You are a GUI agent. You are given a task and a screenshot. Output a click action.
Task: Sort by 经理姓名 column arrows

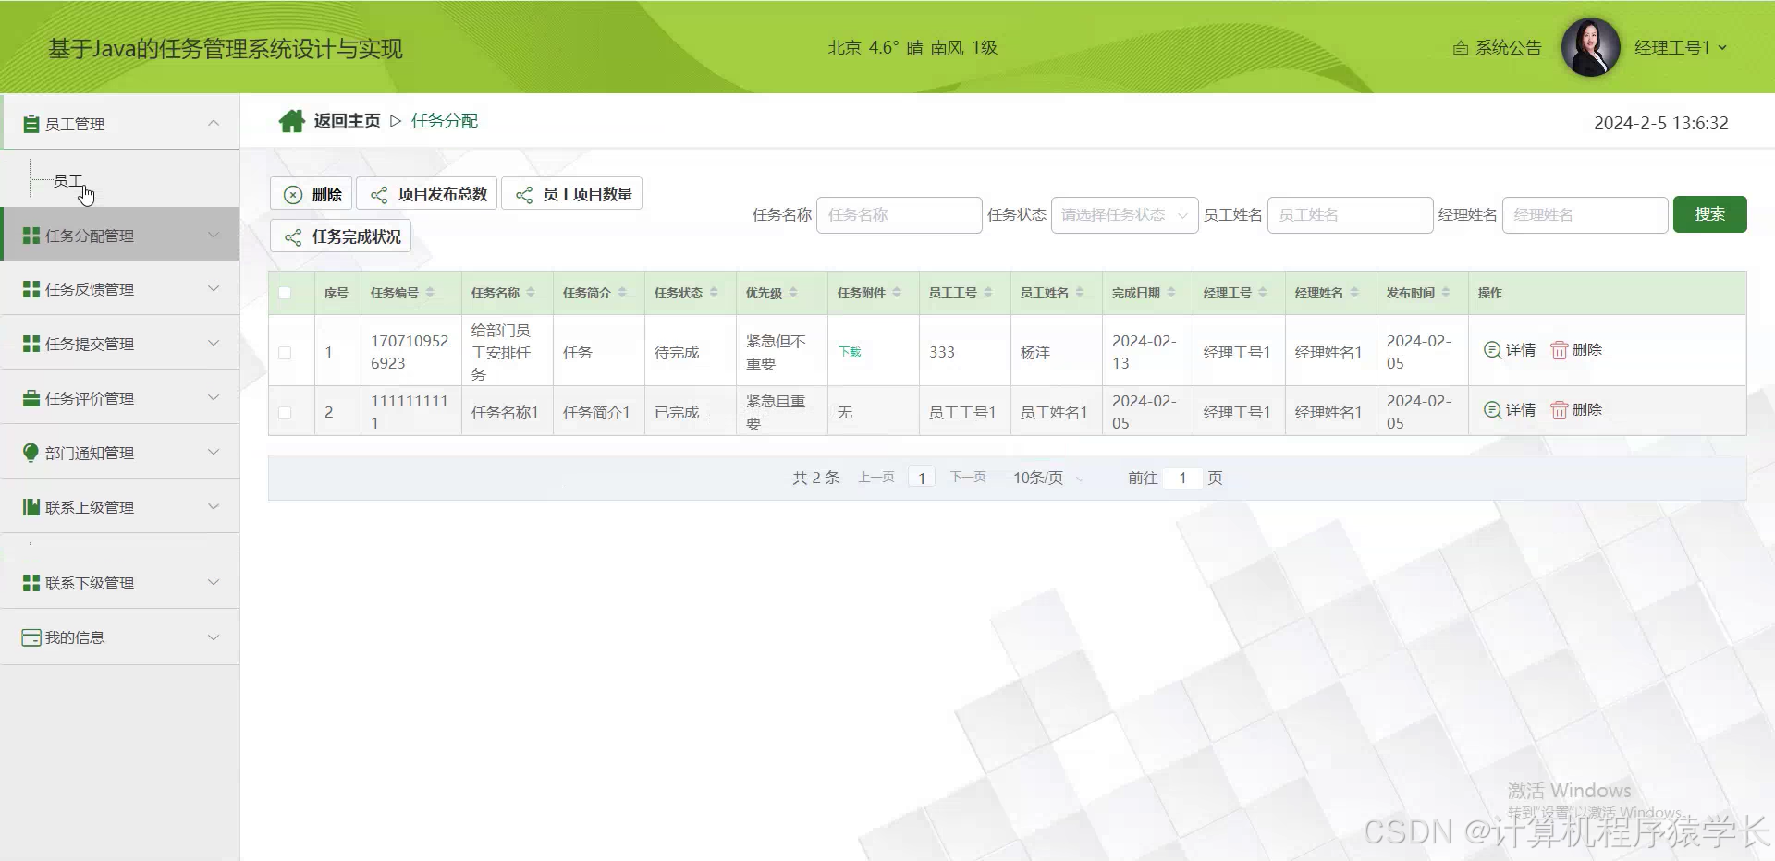click(1354, 293)
